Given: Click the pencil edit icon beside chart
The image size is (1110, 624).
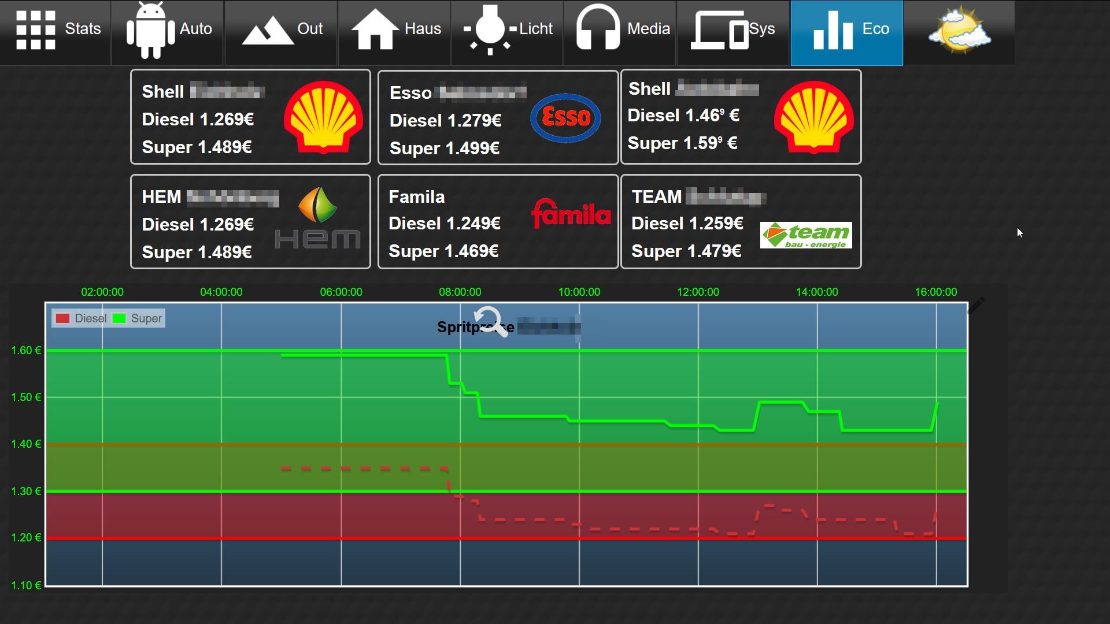Looking at the screenshot, I should (976, 306).
